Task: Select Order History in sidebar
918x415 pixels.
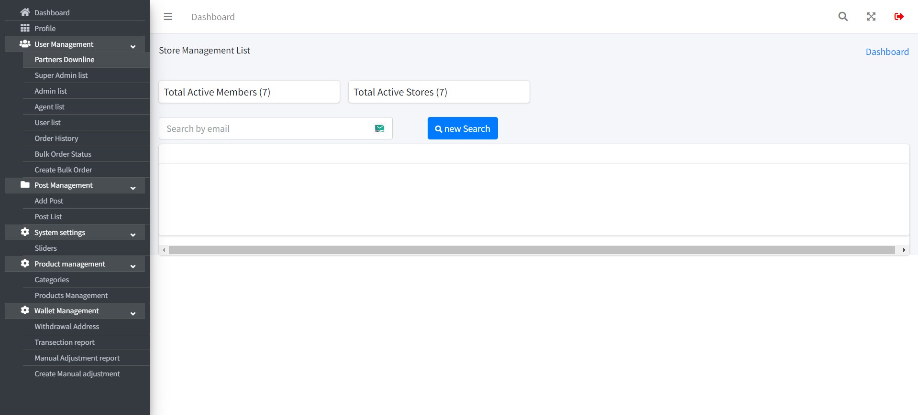Action: tap(56, 138)
